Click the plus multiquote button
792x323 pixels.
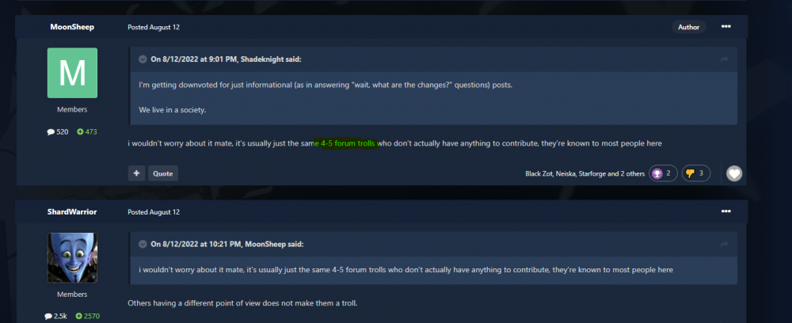point(136,173)
